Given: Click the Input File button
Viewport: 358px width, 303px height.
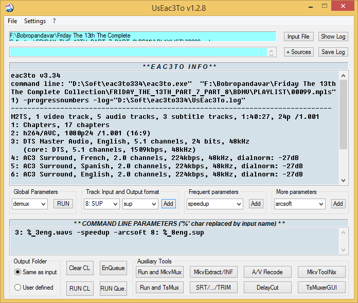Looking at the screenshot, I should tap(298, 37).
